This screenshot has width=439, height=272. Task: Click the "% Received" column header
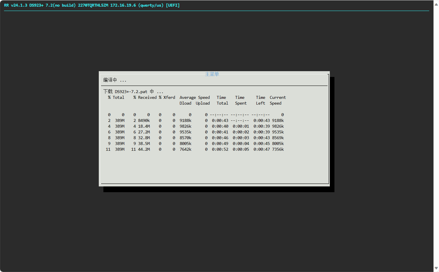pos(145,97)
